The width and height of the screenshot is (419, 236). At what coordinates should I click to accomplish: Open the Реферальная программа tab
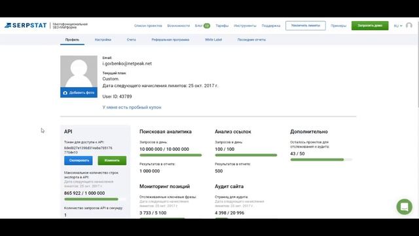(x=170, y=39)
